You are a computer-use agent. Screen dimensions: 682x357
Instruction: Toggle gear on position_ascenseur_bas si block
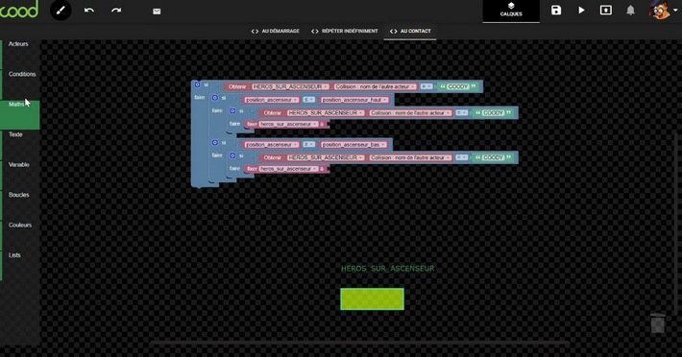[215, 142]
